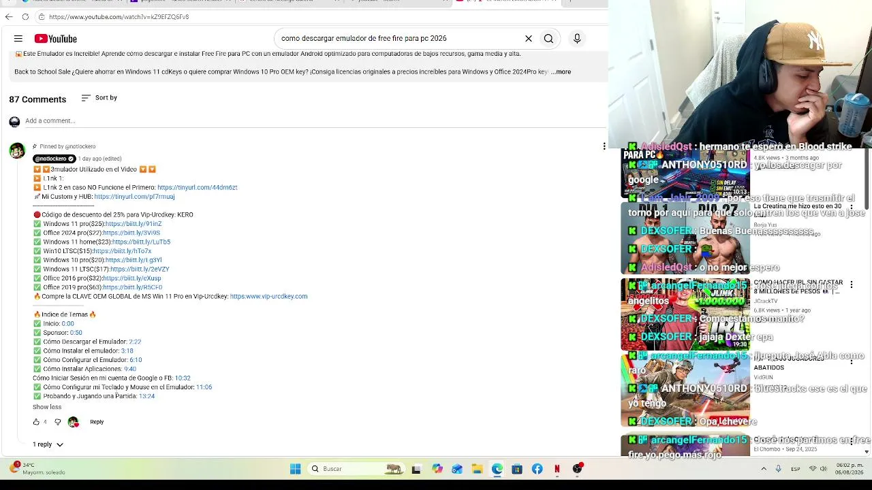The image size is (872, 490).
Task: Jump to the 0:00 Inicio timestamp
Action: (67, 324)
